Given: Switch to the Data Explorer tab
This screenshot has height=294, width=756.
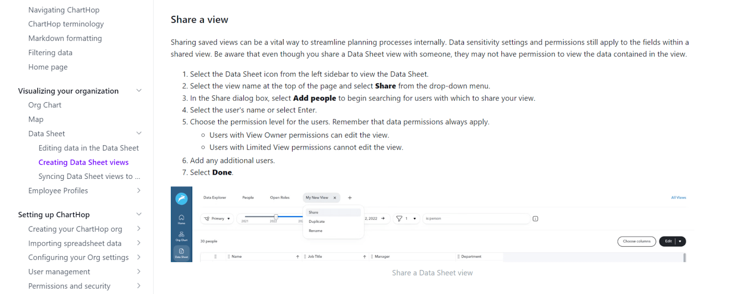Looking at the screenshot, I should pyautogui.click(x=215, y=198).
